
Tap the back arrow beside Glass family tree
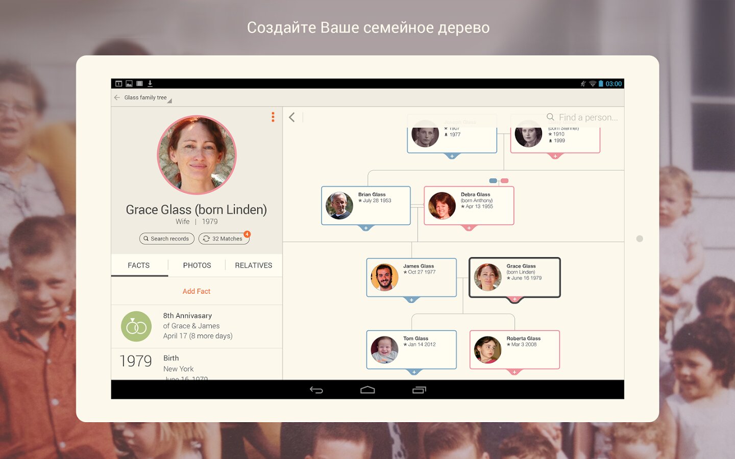point(117,97)
